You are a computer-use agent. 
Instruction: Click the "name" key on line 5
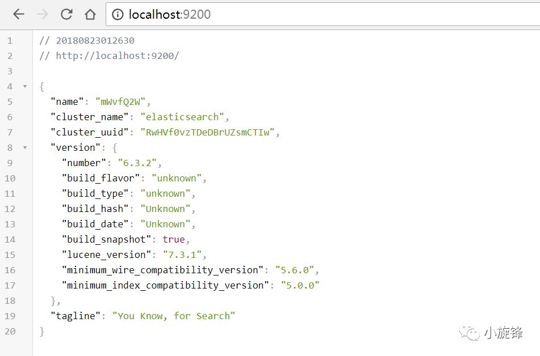[x=67, y=102]
